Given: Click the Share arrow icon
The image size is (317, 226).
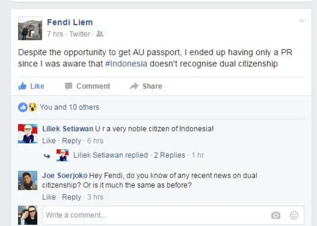Looking at the screenshot, I should pos(134,86).
